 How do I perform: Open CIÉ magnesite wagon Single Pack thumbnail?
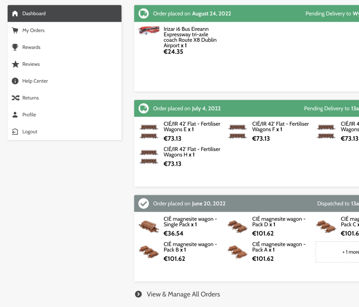coord(149,226)
